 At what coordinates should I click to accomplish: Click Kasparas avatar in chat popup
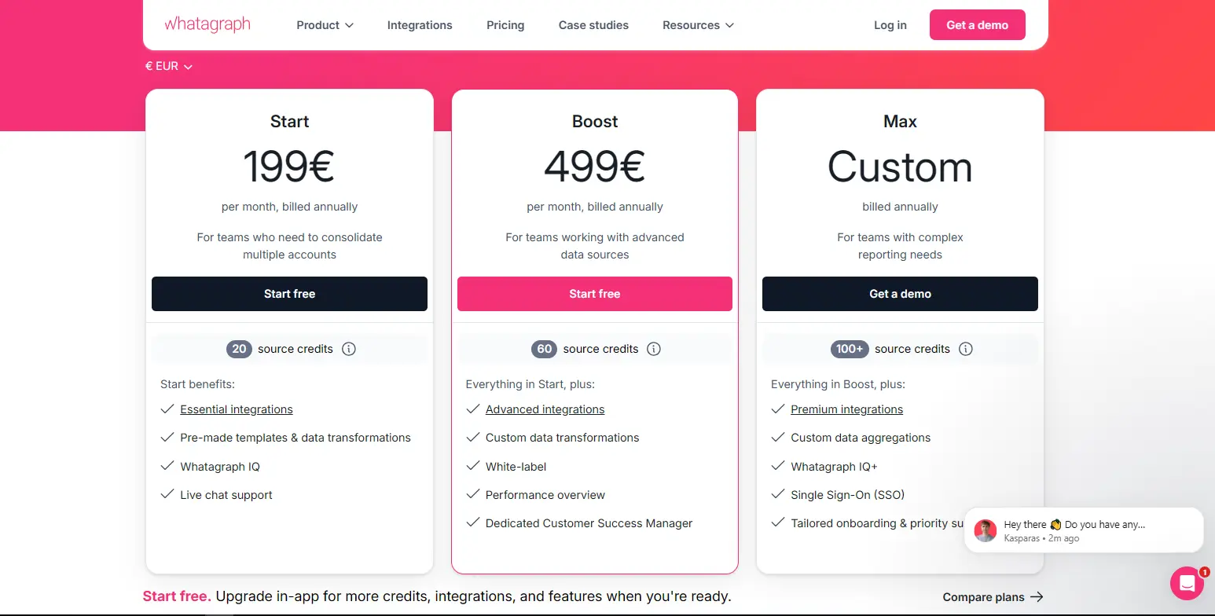[986, 530]
